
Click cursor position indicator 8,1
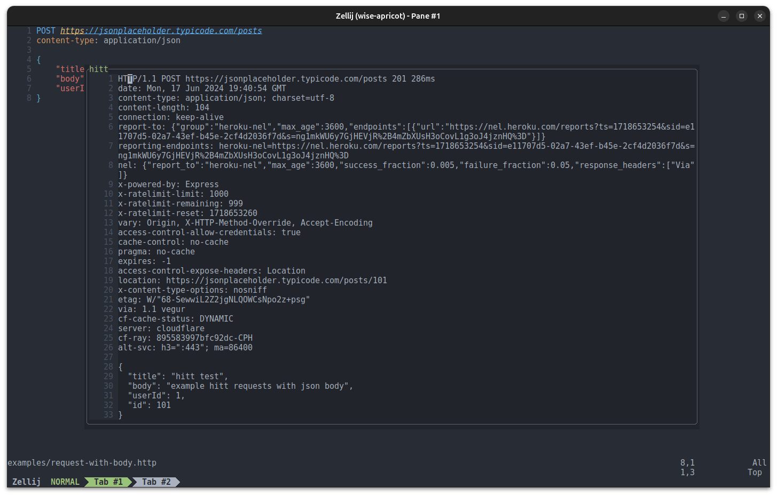[687, 463]
